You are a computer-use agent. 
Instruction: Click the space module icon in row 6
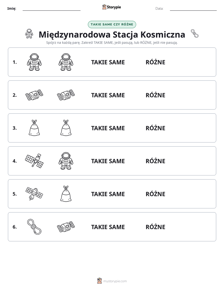(66, 227)
